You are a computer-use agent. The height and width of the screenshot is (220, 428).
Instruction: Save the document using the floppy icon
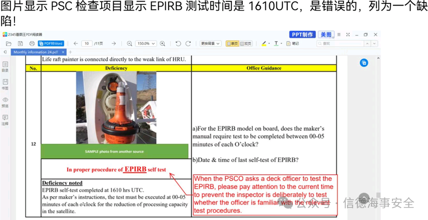click(x=20, y=43)
